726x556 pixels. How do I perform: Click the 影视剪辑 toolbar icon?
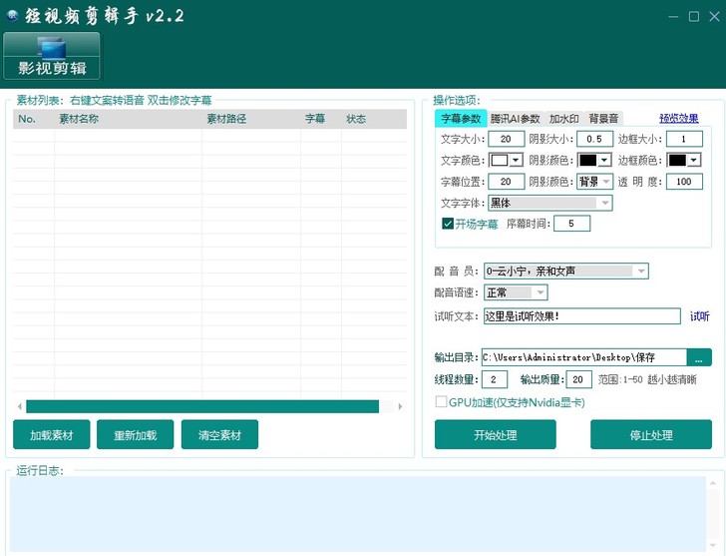coord(52,56)
